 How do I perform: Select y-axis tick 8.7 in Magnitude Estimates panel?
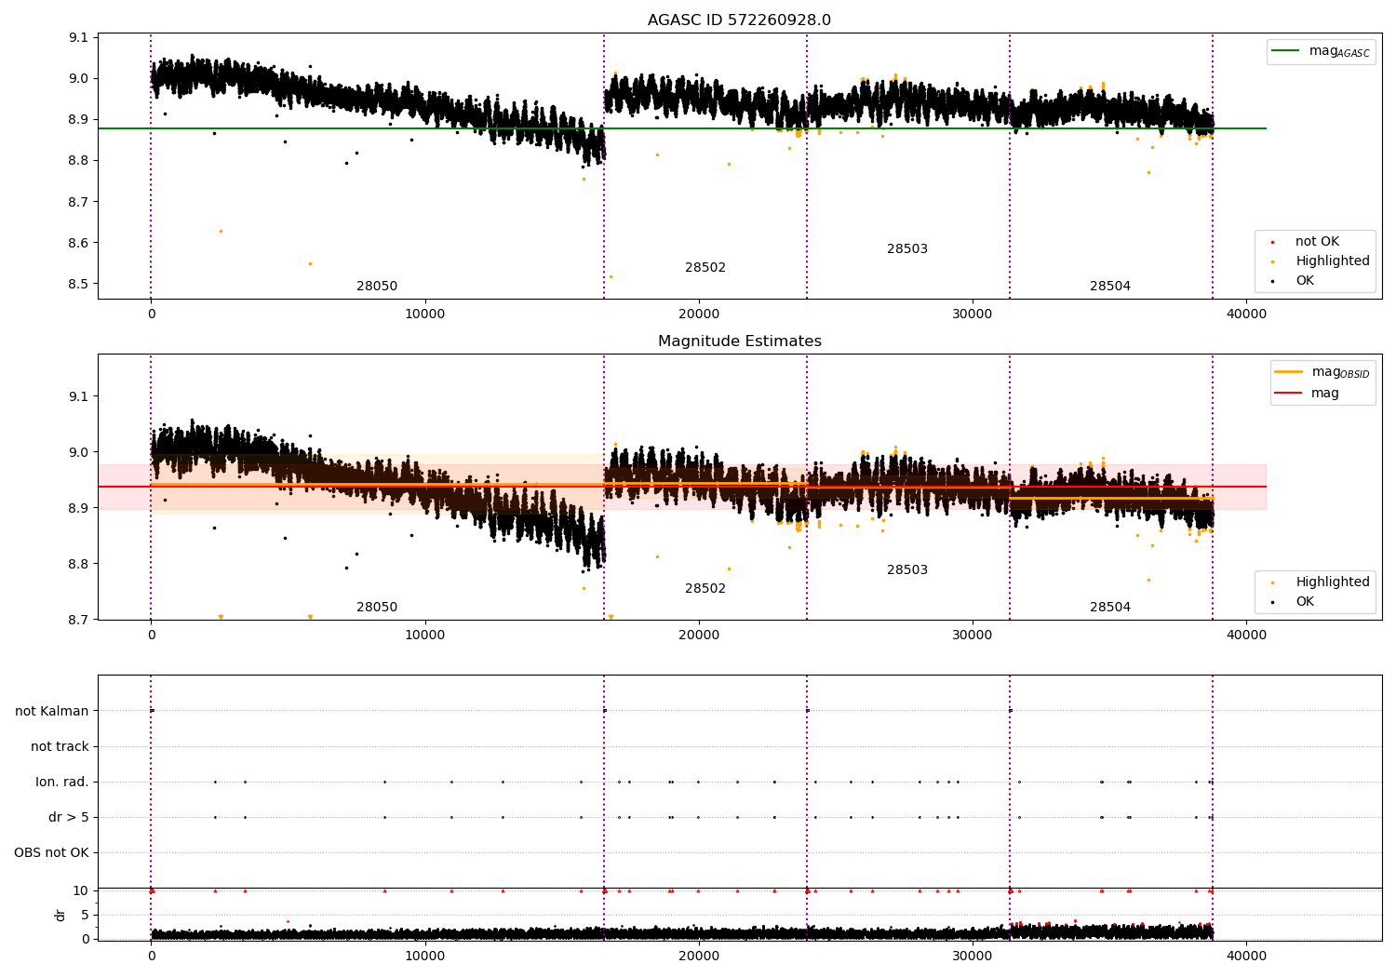pos(78,620)
